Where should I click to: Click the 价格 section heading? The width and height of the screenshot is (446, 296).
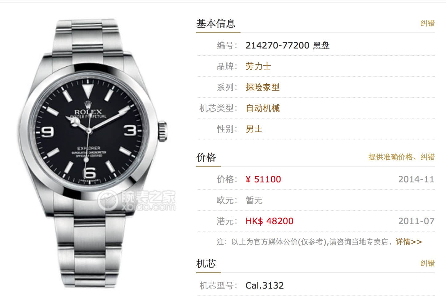206,157
